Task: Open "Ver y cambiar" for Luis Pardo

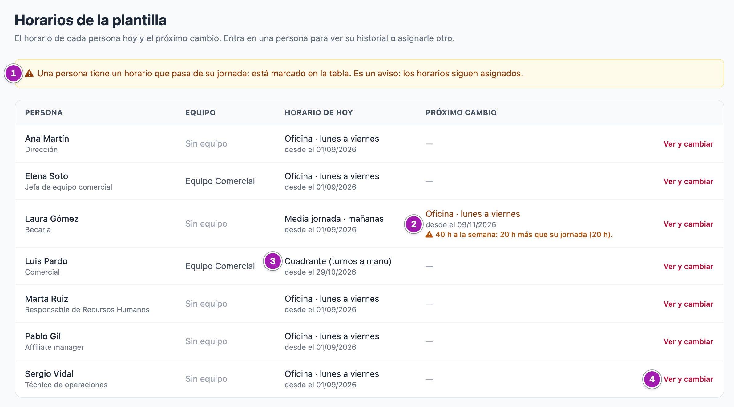Action: point(688,266)
